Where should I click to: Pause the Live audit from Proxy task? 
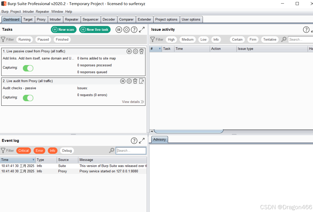tap(123, 81)
